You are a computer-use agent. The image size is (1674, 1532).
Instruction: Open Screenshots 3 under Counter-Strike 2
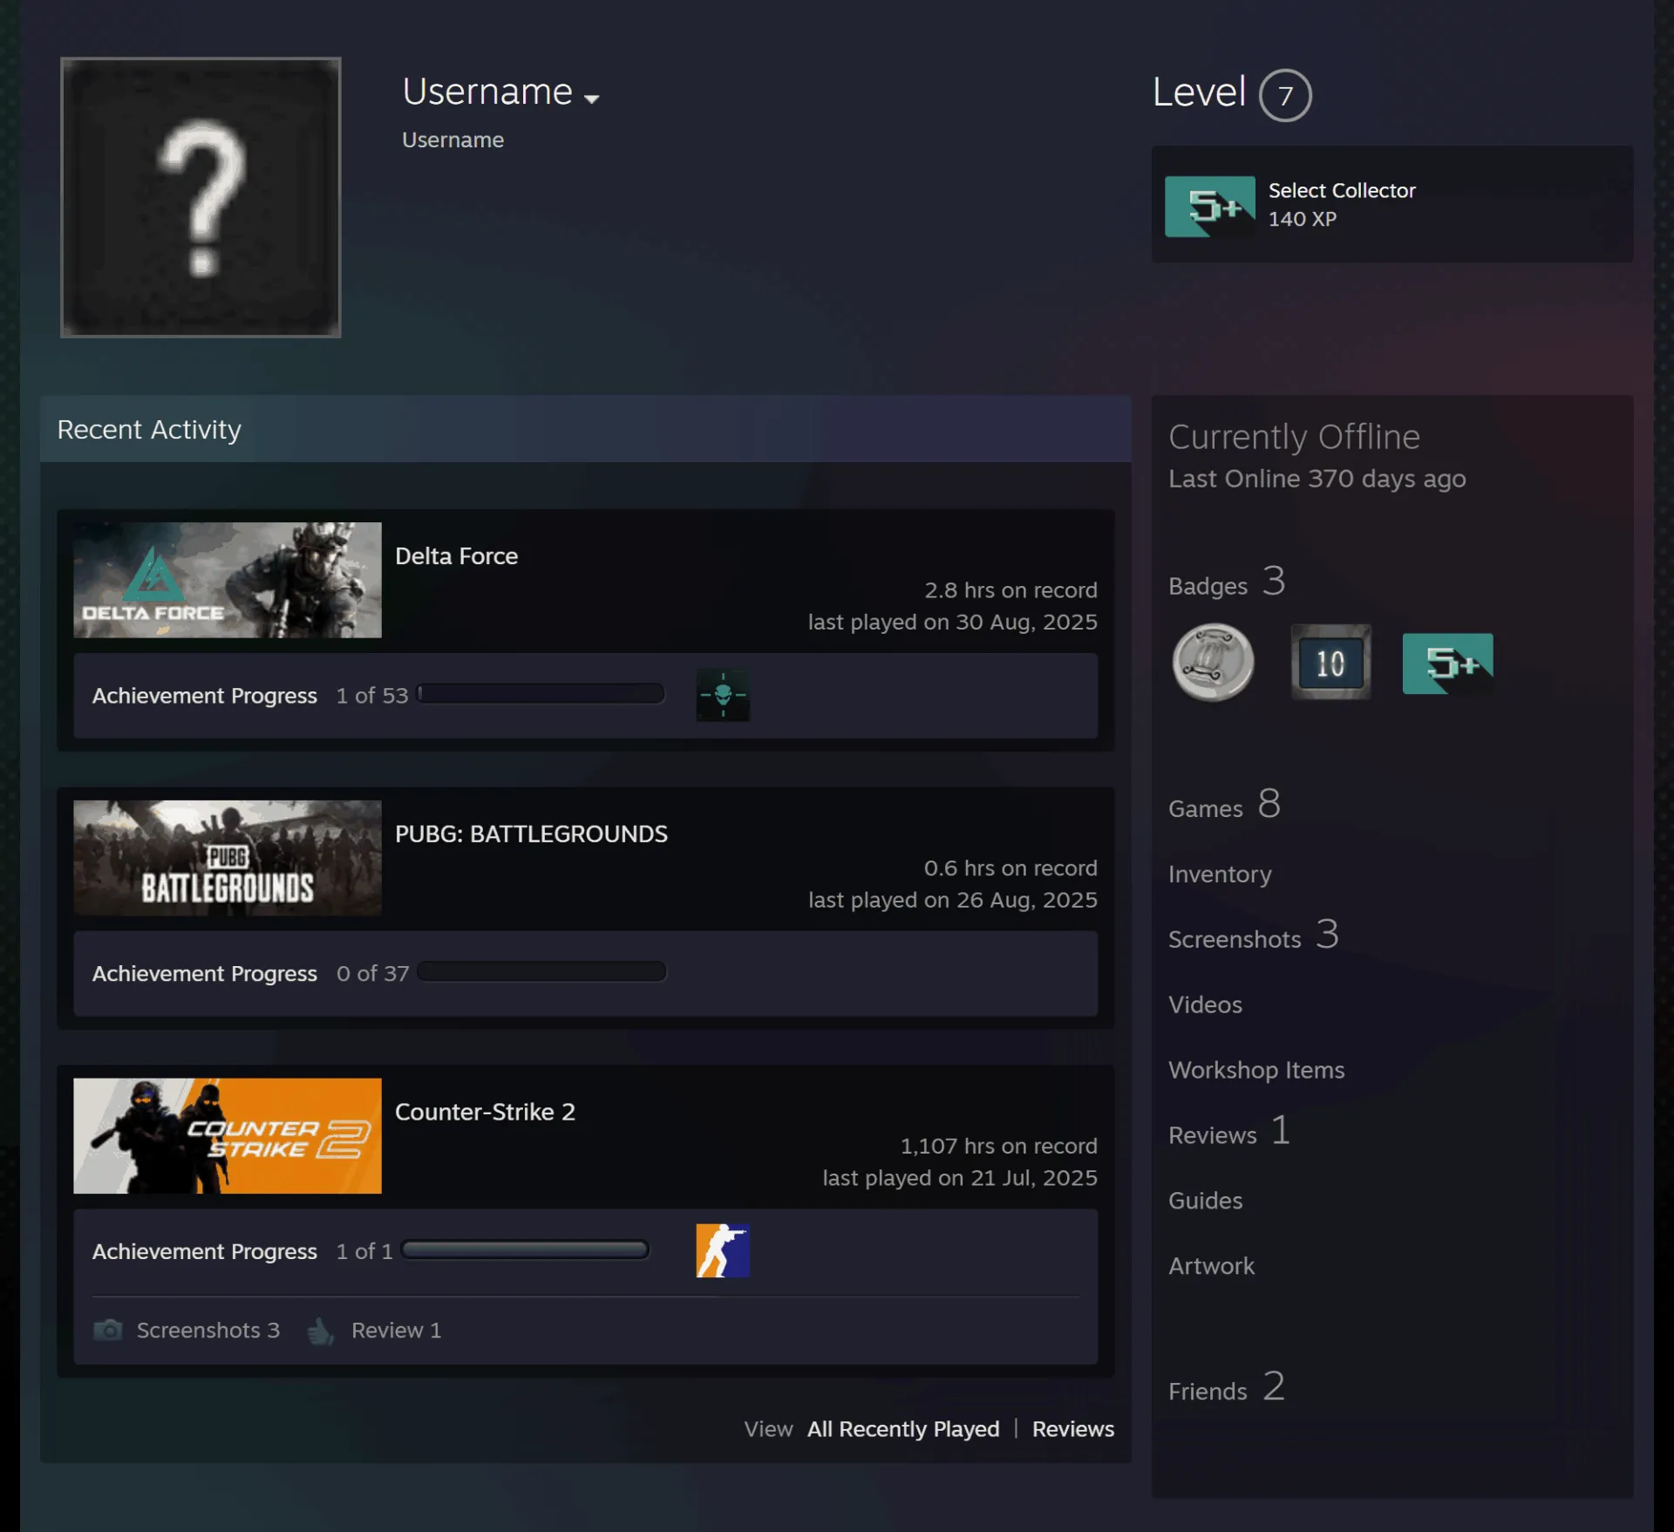(208, 1331)
